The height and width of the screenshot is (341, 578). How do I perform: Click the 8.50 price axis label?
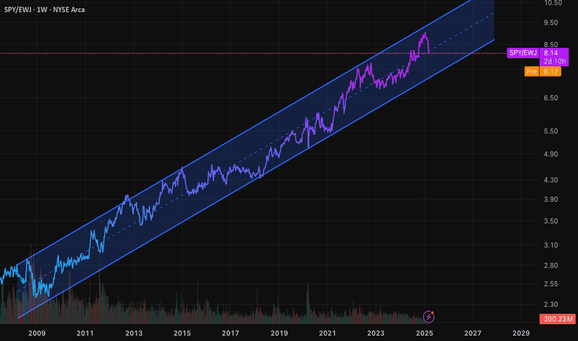point(551,45)
